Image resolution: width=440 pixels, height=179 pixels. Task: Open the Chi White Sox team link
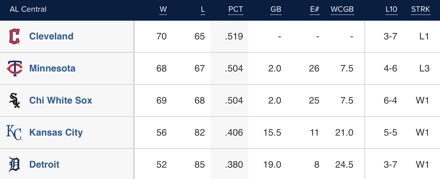click(x=61, y=101)
